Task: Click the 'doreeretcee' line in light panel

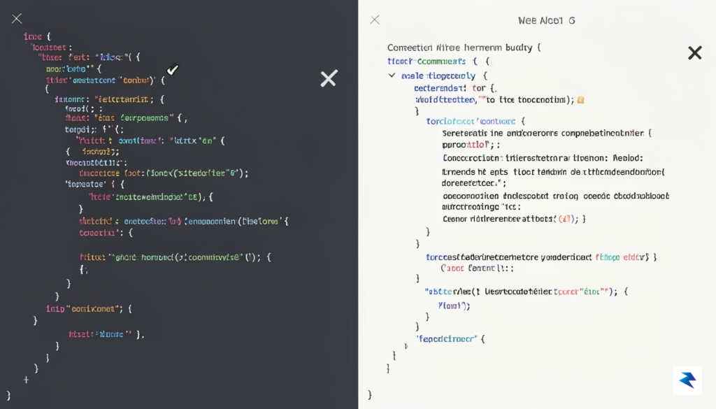Action: [x=474, y=183]
